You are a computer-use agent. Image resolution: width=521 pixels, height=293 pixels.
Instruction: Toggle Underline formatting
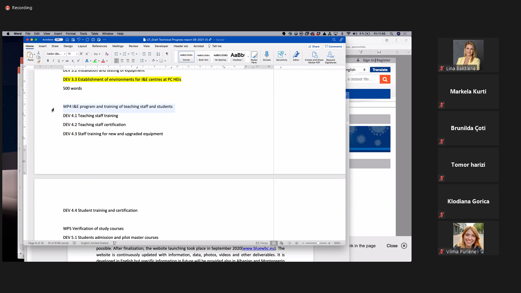[59, 61]
